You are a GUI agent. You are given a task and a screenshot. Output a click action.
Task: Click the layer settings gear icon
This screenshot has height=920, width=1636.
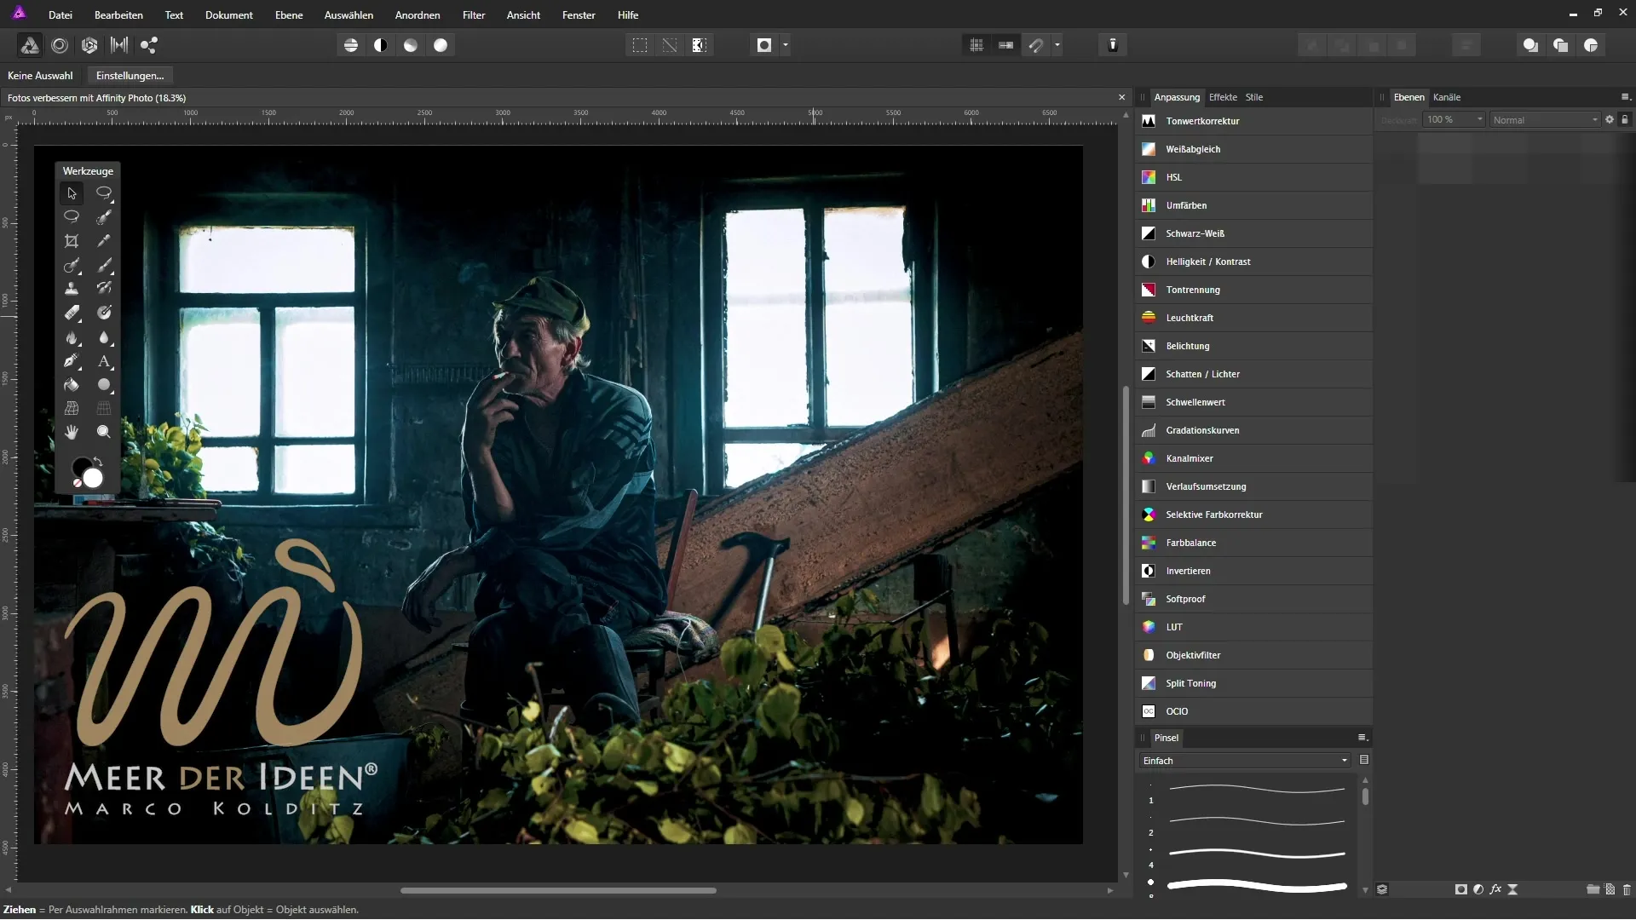(x=1610, y=120)
